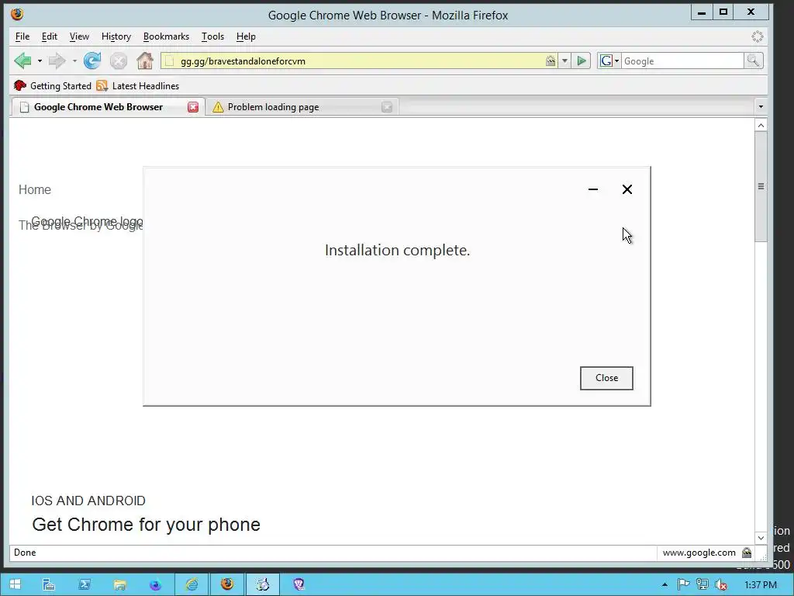794x596 pixels.
Task: Click the status bar security lock icon
Action: [747, 553]
